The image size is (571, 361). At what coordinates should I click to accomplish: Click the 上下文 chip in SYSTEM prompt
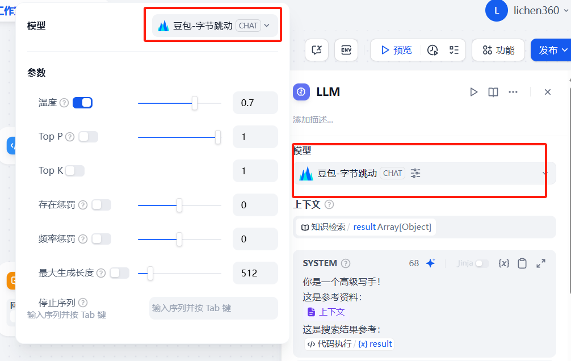pyautogui.click(x=326, y=312)
